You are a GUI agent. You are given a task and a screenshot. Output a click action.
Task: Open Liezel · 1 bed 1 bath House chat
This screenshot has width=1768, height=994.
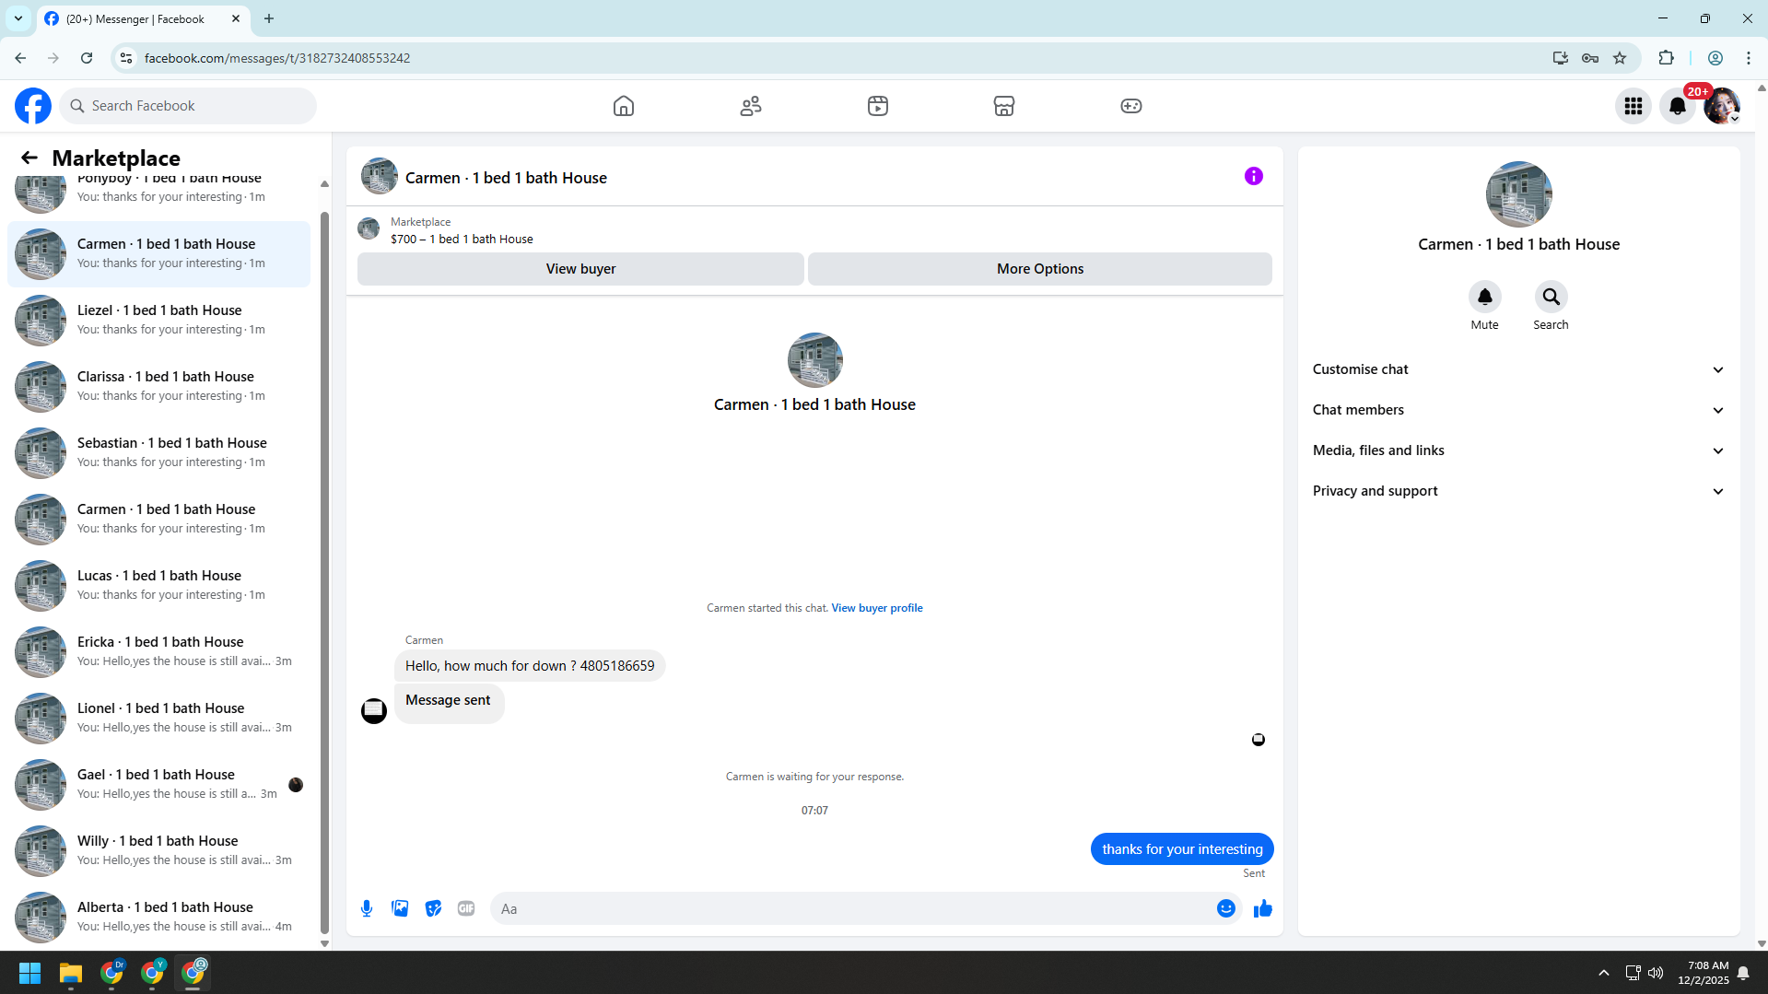tap(158, 320)
